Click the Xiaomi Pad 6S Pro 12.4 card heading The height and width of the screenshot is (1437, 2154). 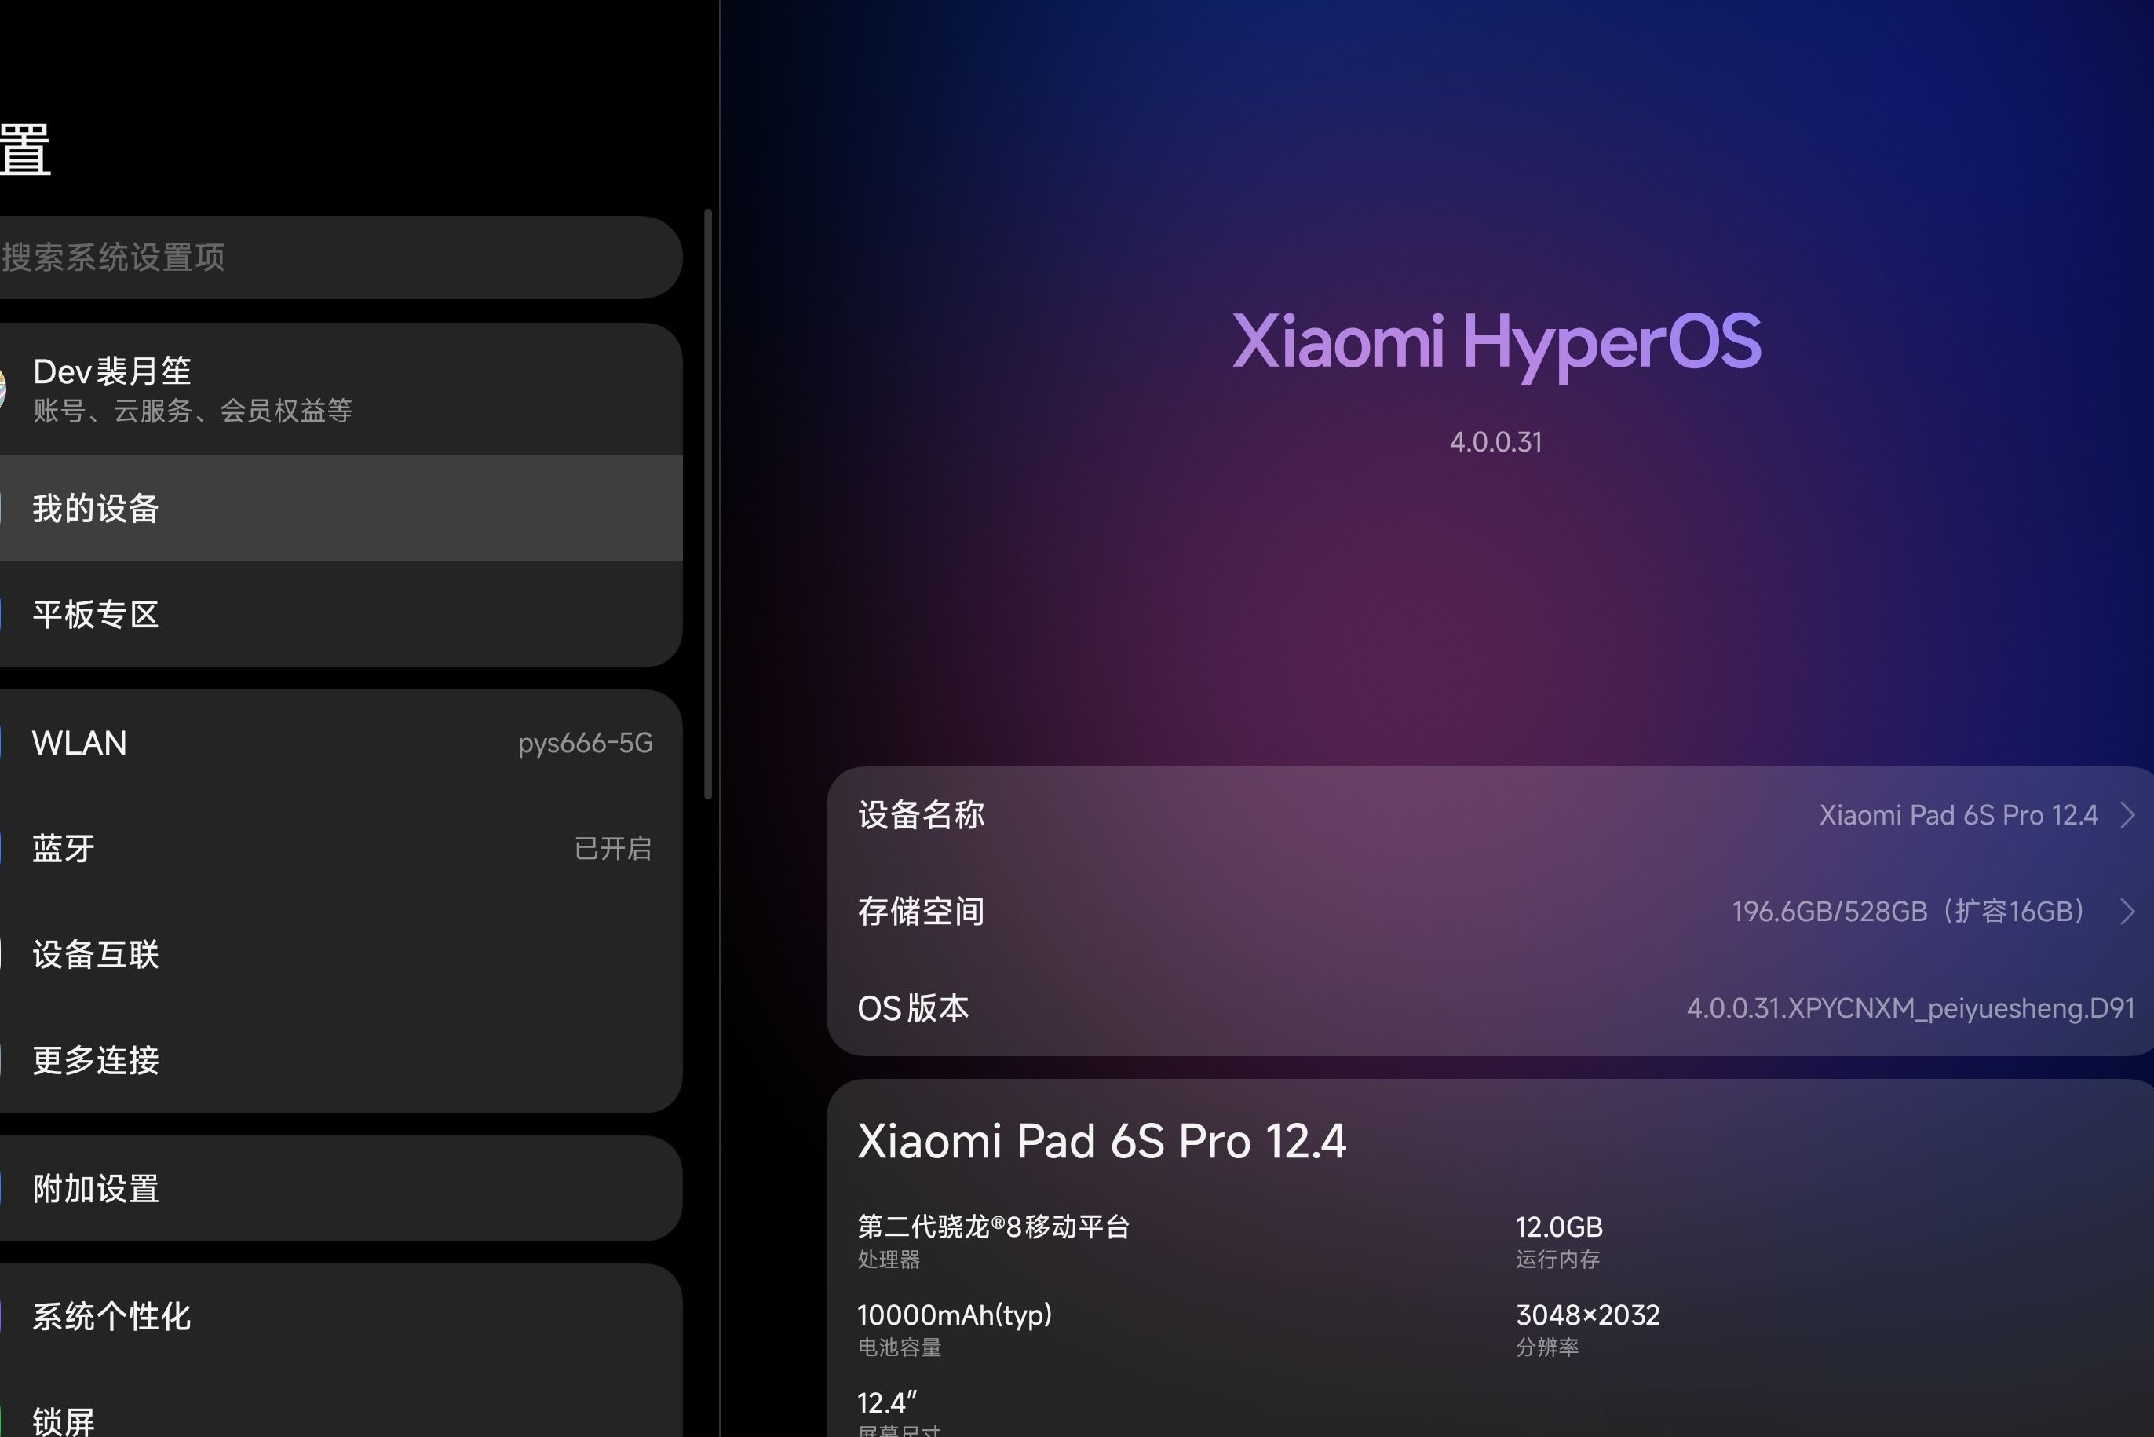[1102, 1142]
